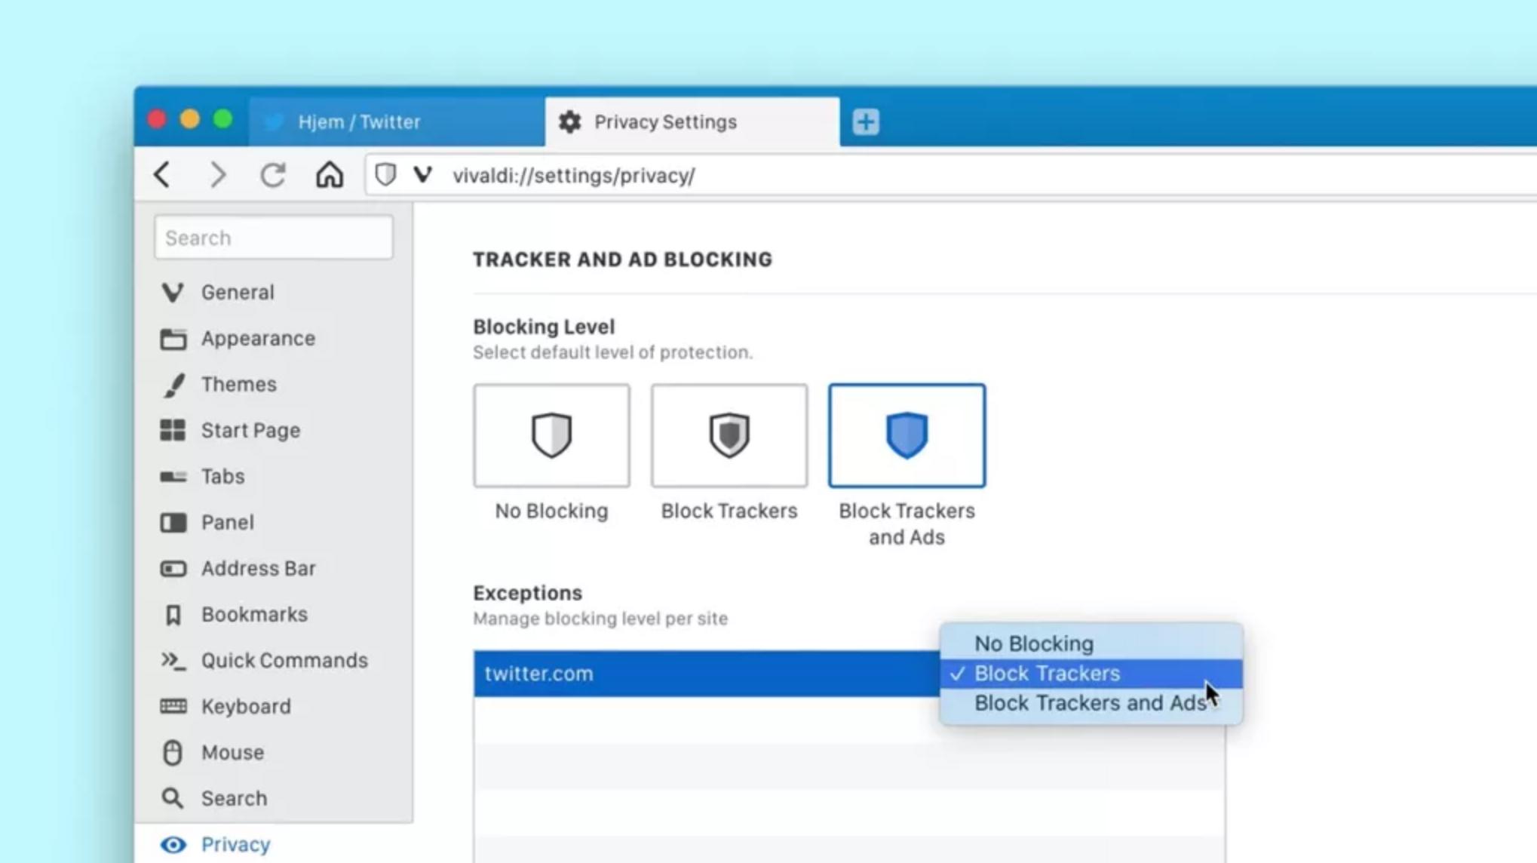Select the Privacy eye icon
Viewport: 1537px width, 863px height.
tap(173, 845)
